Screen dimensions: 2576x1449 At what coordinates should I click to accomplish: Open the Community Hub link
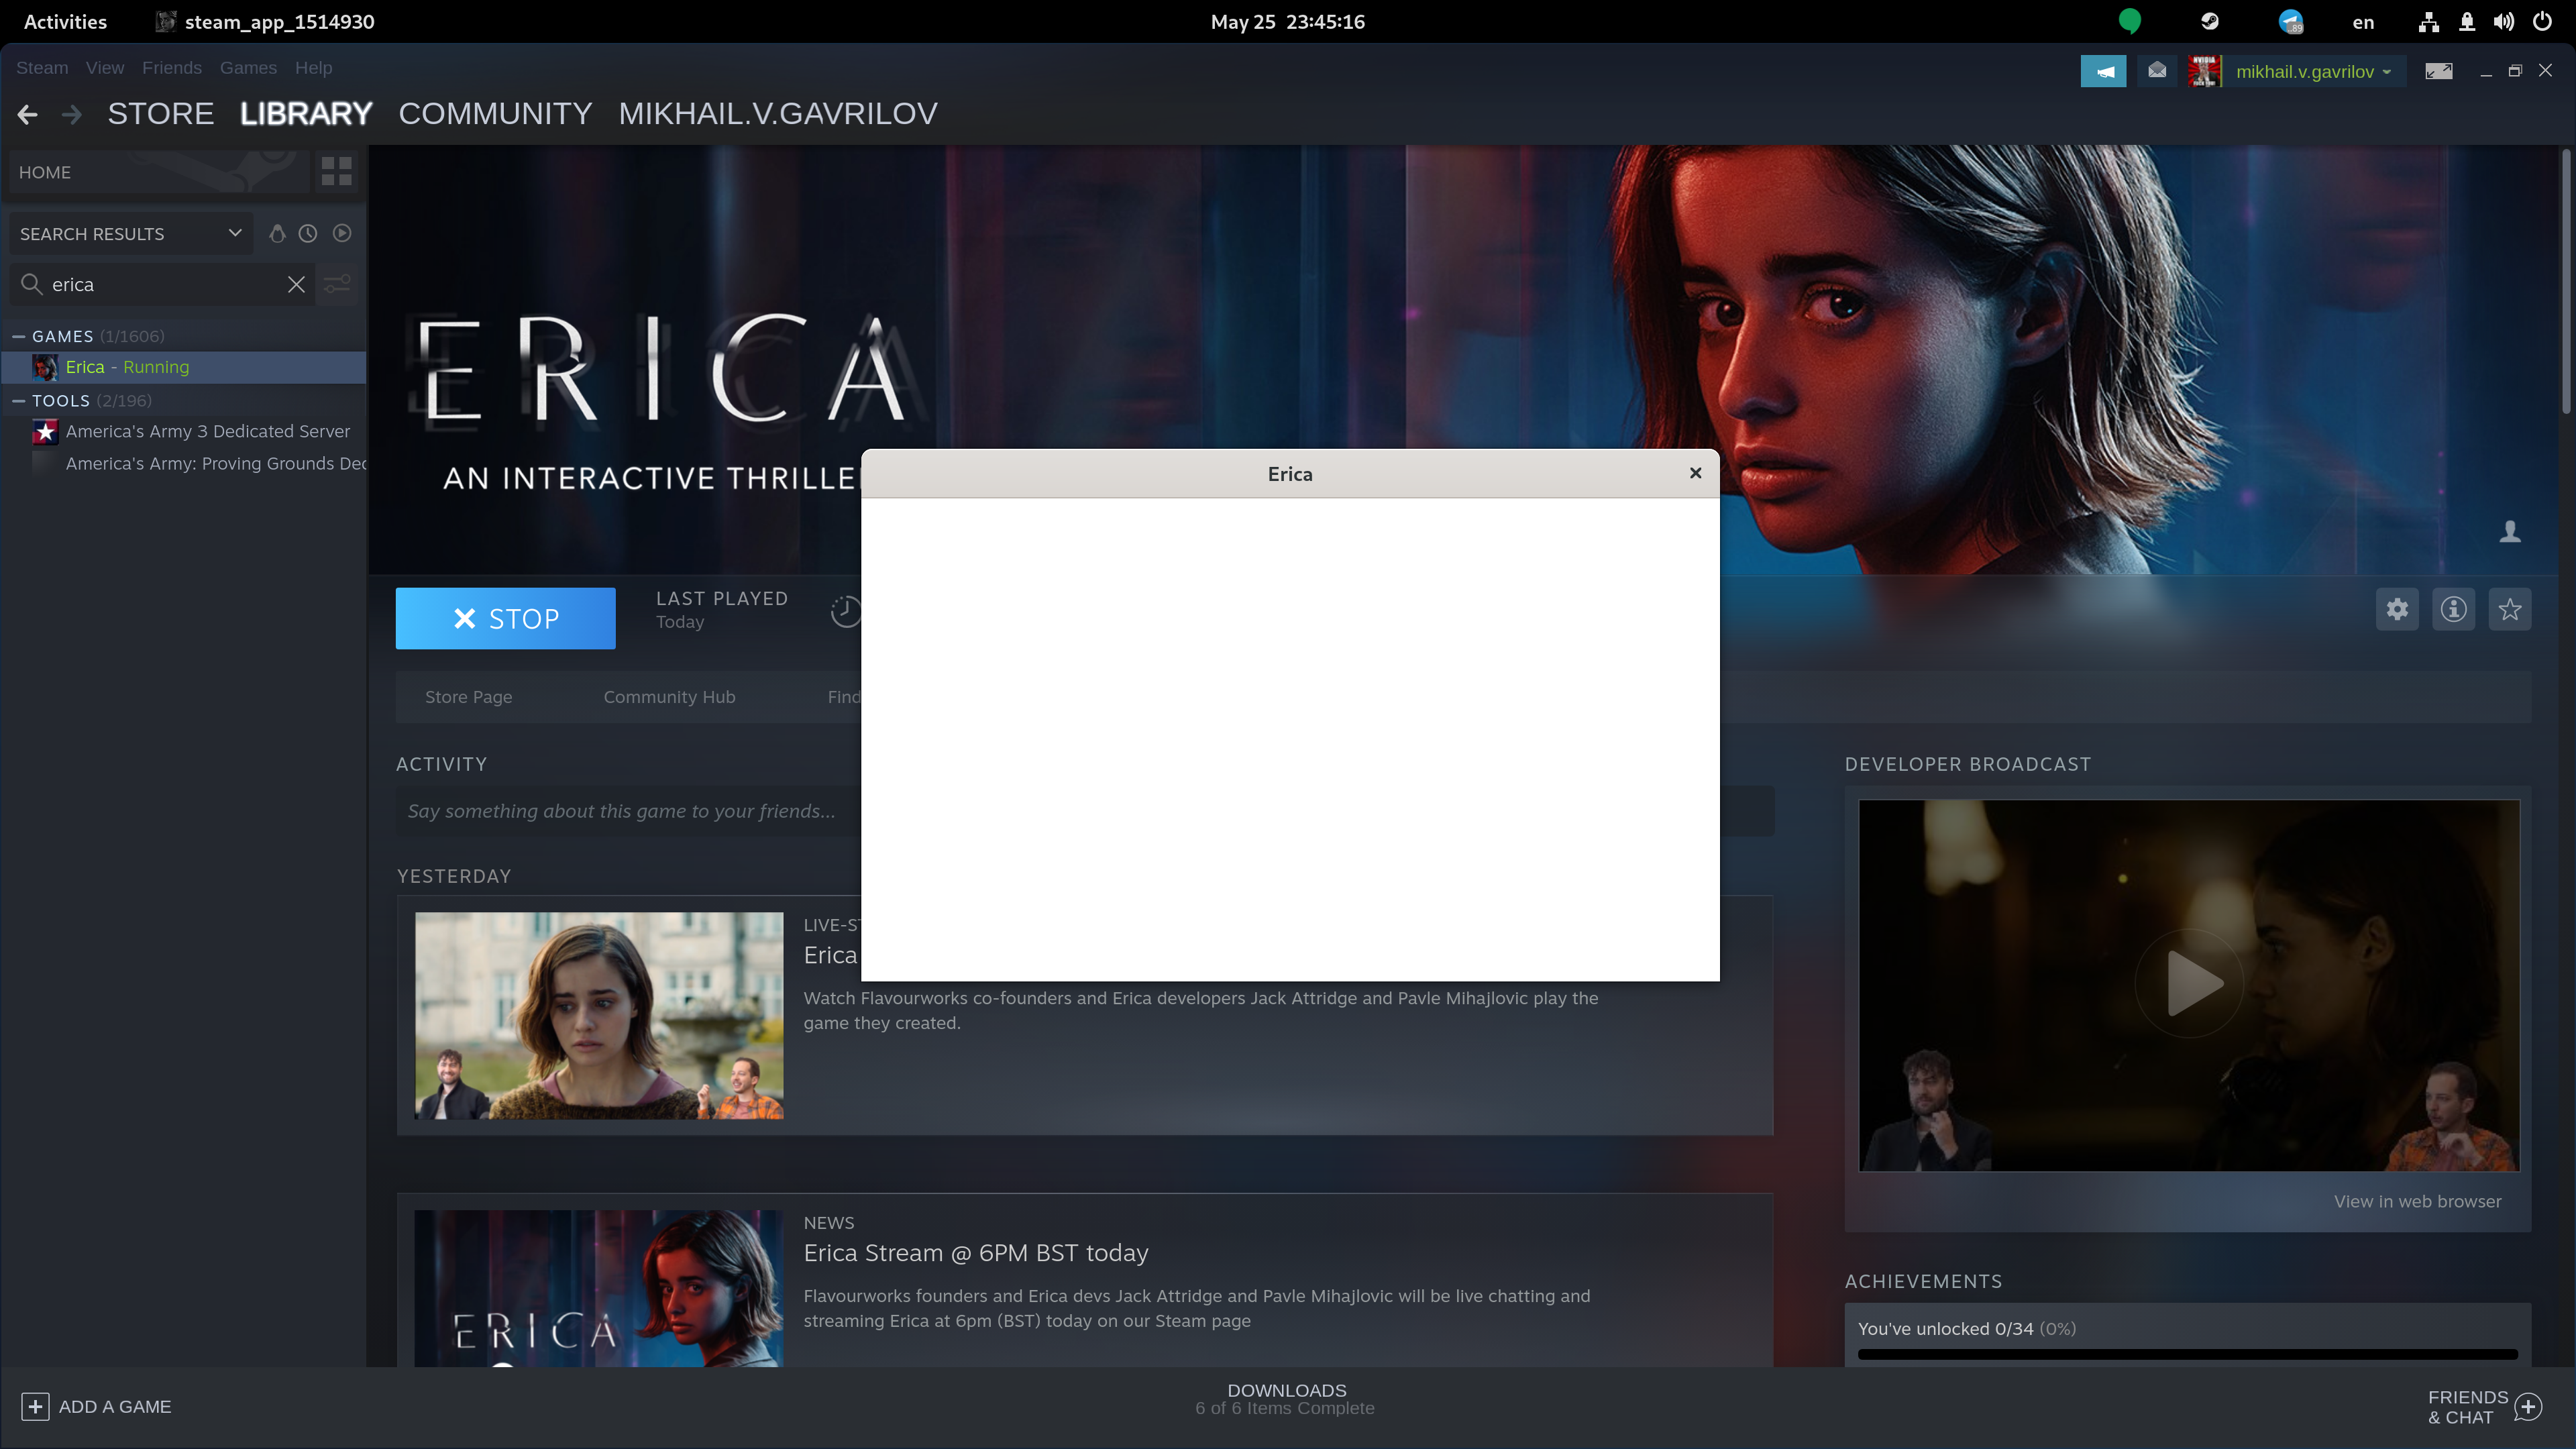(669, 697)
